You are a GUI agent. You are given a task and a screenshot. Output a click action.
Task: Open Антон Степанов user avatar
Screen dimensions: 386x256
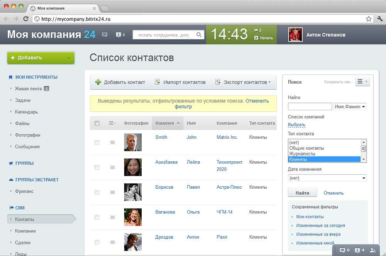pyautogui.click(x=295, y=34)
